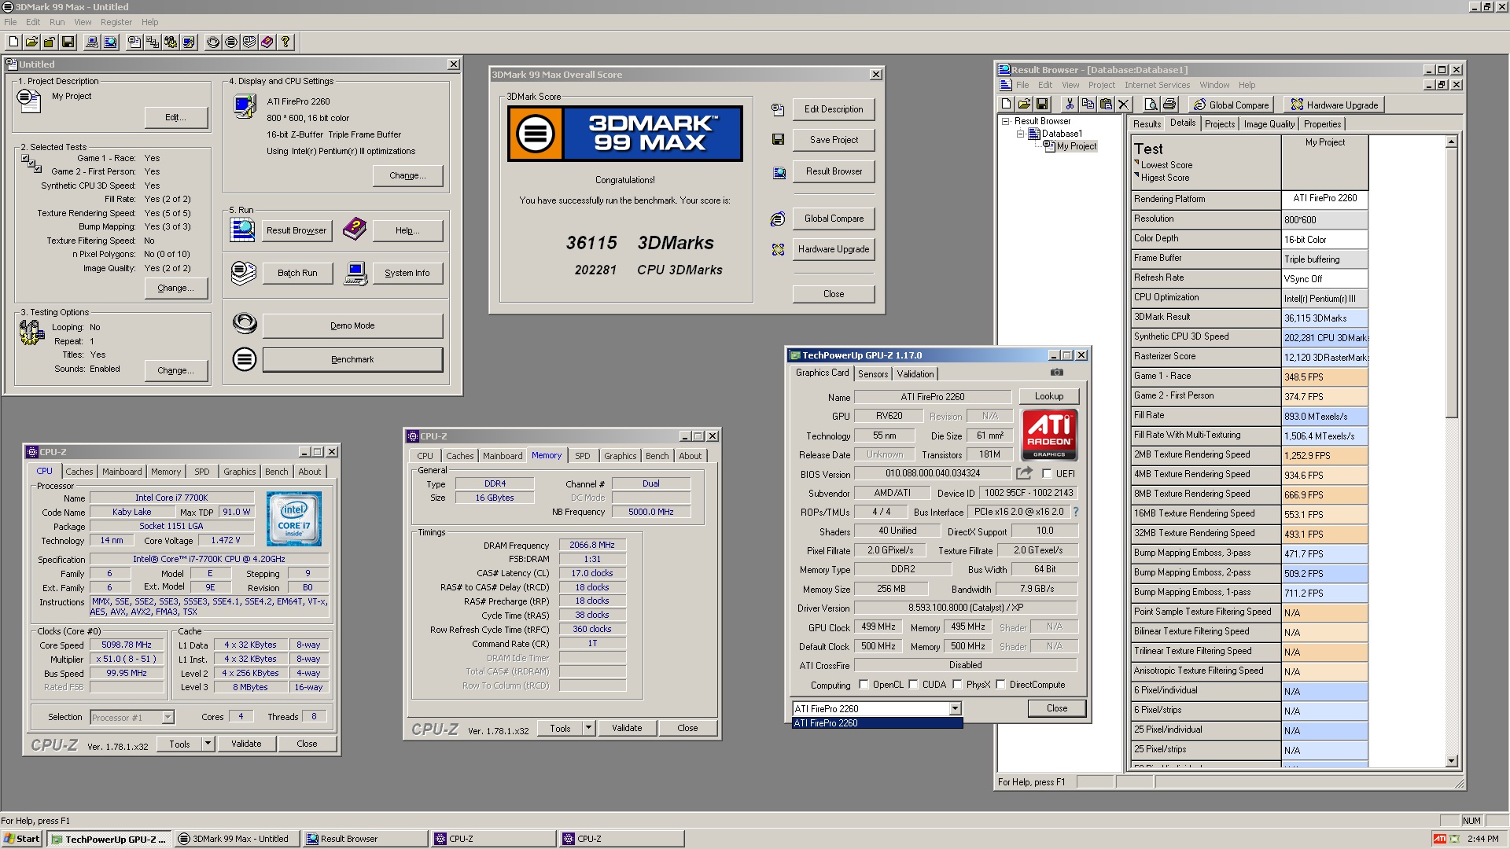Open Internet Services menu in Result Browser
The width and height of the screenshot is (1510, 849).
click(x=1157, y=85)
